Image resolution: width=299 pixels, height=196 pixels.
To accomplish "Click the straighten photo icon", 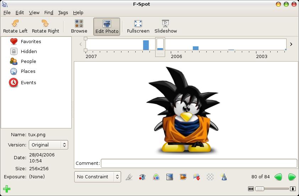I will [x=197, y=177].
